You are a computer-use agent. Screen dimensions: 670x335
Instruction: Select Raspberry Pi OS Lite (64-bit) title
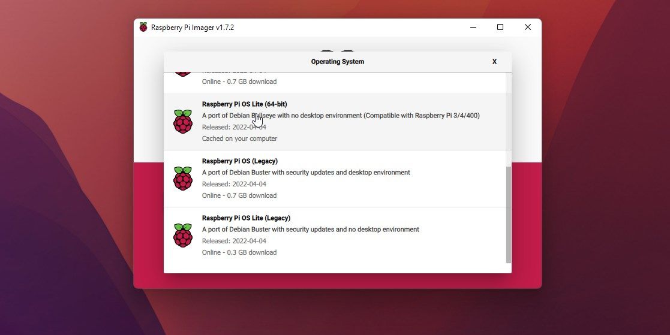(244, 104)
